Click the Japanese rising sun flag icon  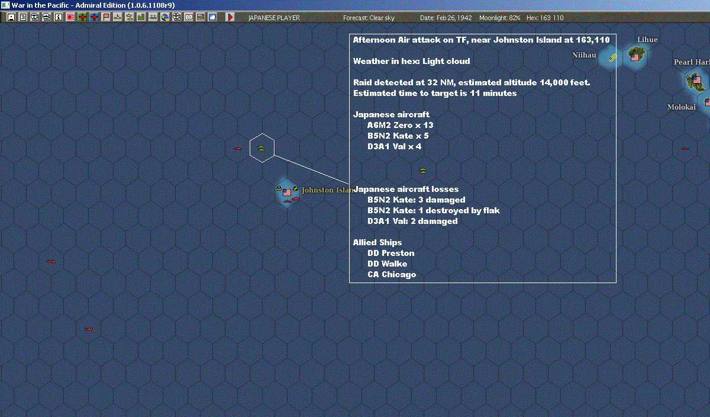pos(70,17)
